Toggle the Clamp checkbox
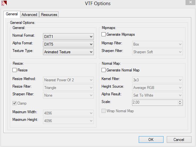Viewport: 196px width, 147px height. (14, 103)
